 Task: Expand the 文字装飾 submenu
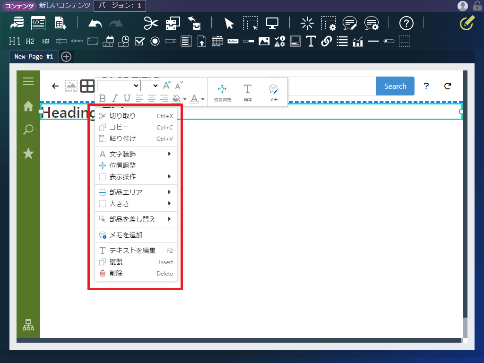136,154
